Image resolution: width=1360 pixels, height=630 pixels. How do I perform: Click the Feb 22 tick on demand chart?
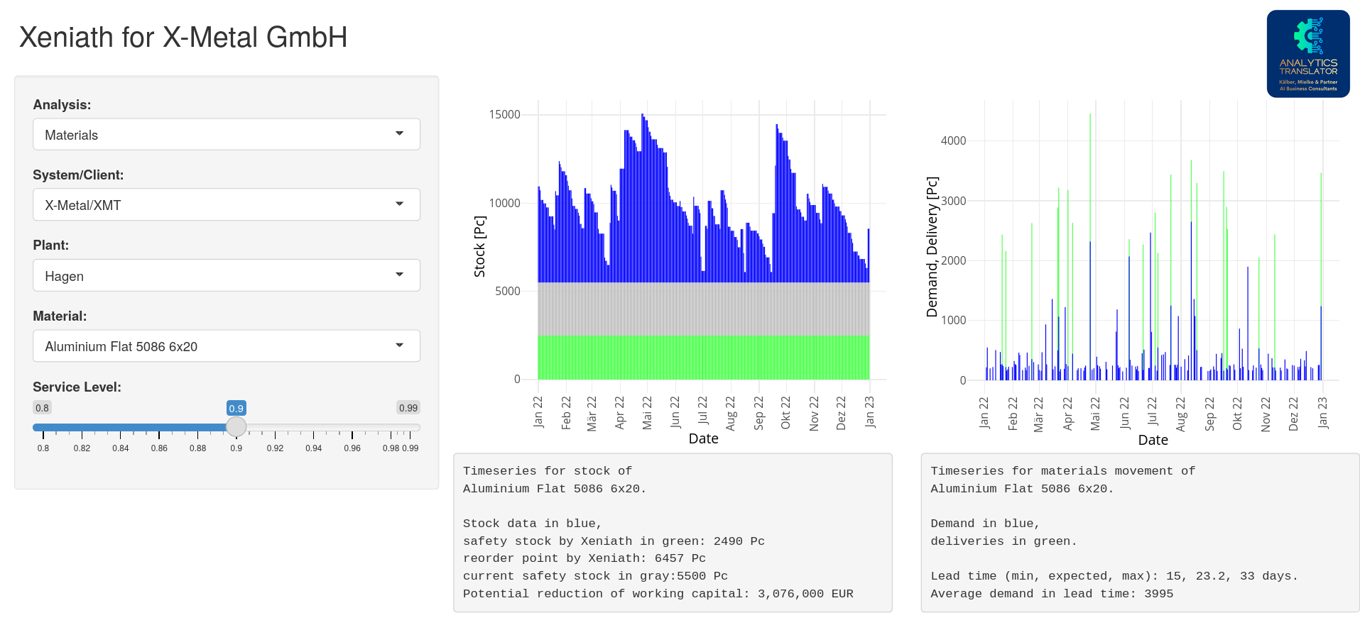pos(1013,414)
